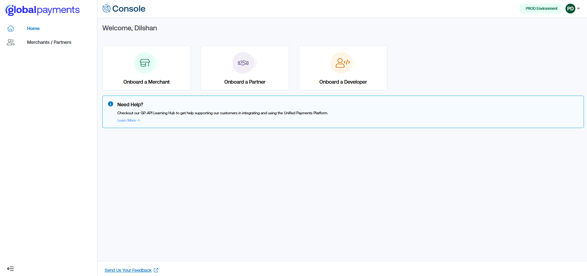Click the Onboard a Partner card title
The width and height of the screenshot is (587, 276).
tap(245, 82)
